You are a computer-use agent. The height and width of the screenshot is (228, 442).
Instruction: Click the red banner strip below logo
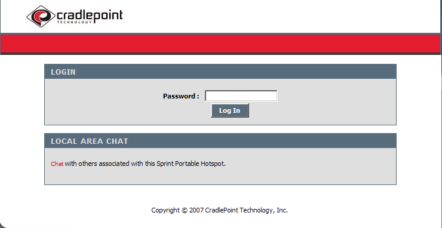point(220,44)
